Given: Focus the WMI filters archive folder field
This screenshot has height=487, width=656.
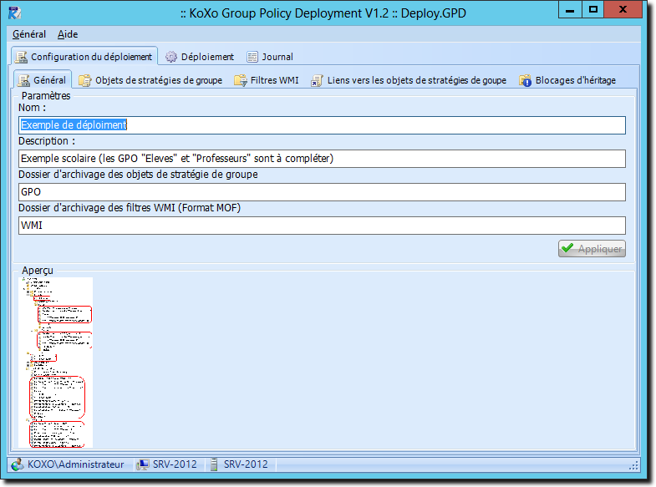Looking at the screenshot, I should 322,226.
